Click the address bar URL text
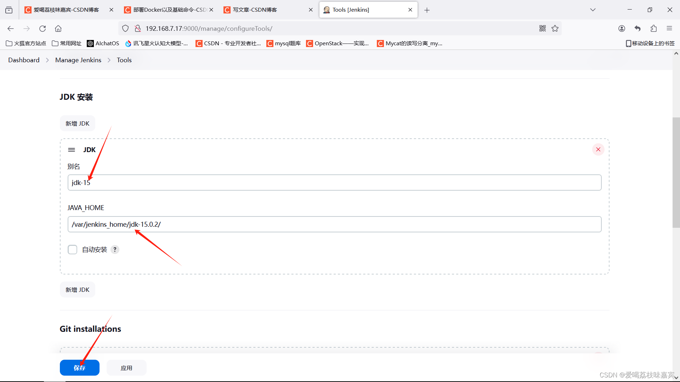680x382 pixels. (x=209, y=29)
